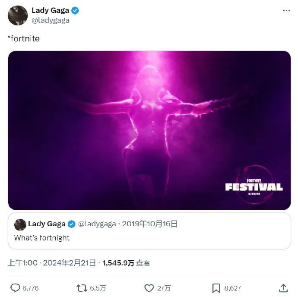Viewport: 298px width, 297px height.
Task: Open the more options menu (three dots)
Action: pos(286,11)
